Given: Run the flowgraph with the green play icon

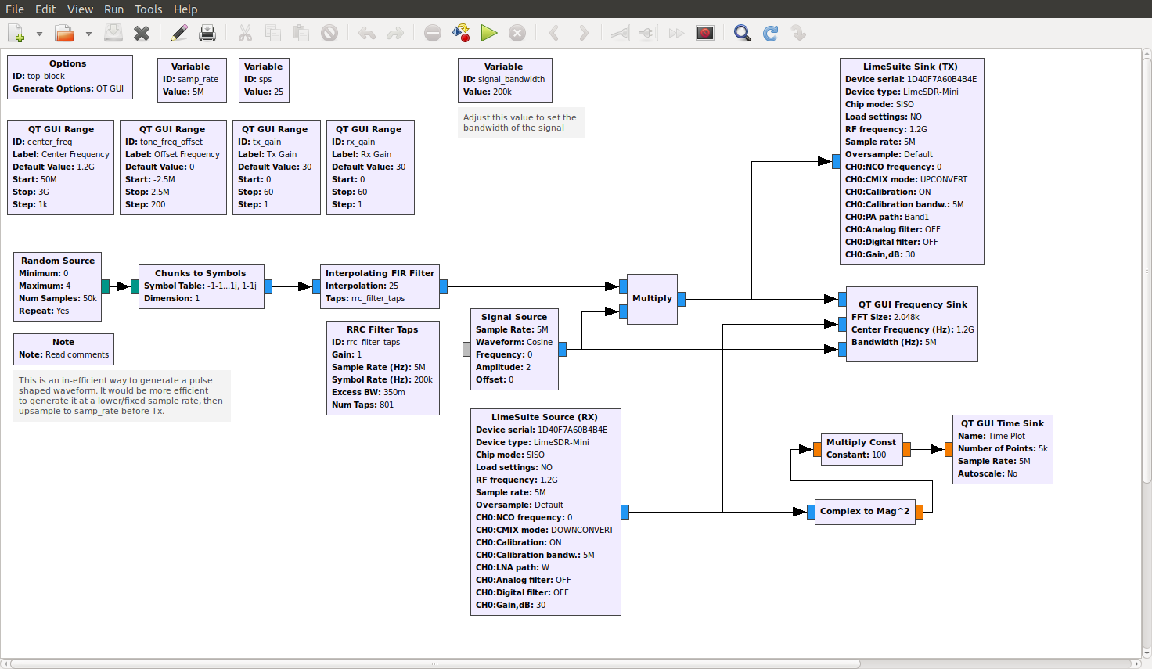Looking at the screenshot, I should tap(489, 33).
